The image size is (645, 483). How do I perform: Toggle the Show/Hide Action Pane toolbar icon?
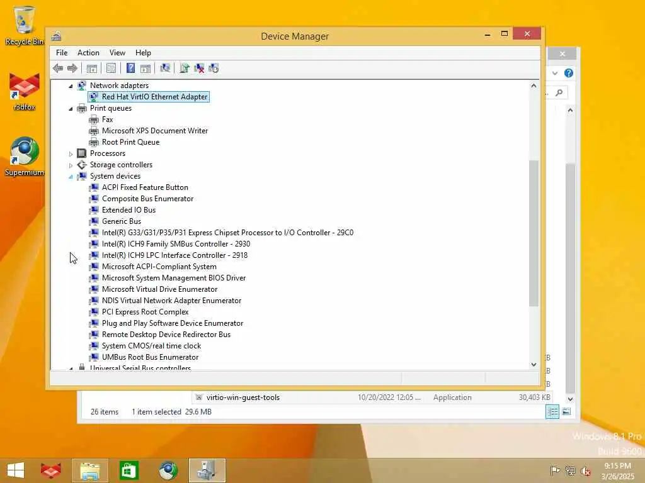pyautogui.click(x=146, y=68)
